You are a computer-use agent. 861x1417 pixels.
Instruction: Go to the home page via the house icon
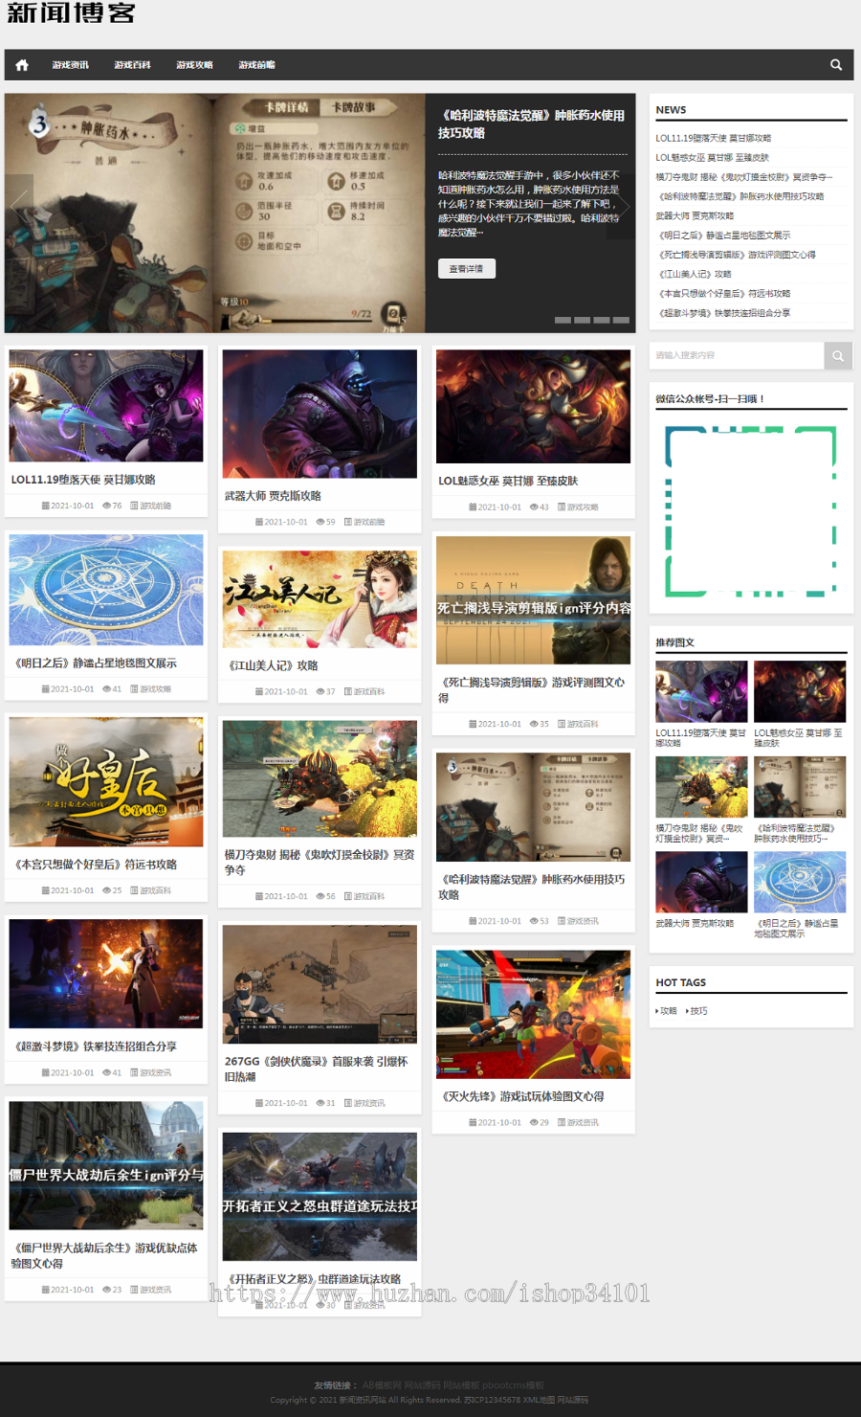(22, 65)
